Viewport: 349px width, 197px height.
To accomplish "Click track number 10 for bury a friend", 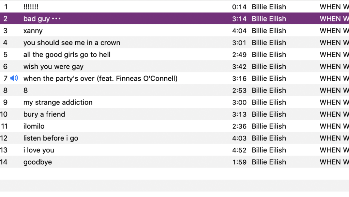I will click(x=4, y=114).
